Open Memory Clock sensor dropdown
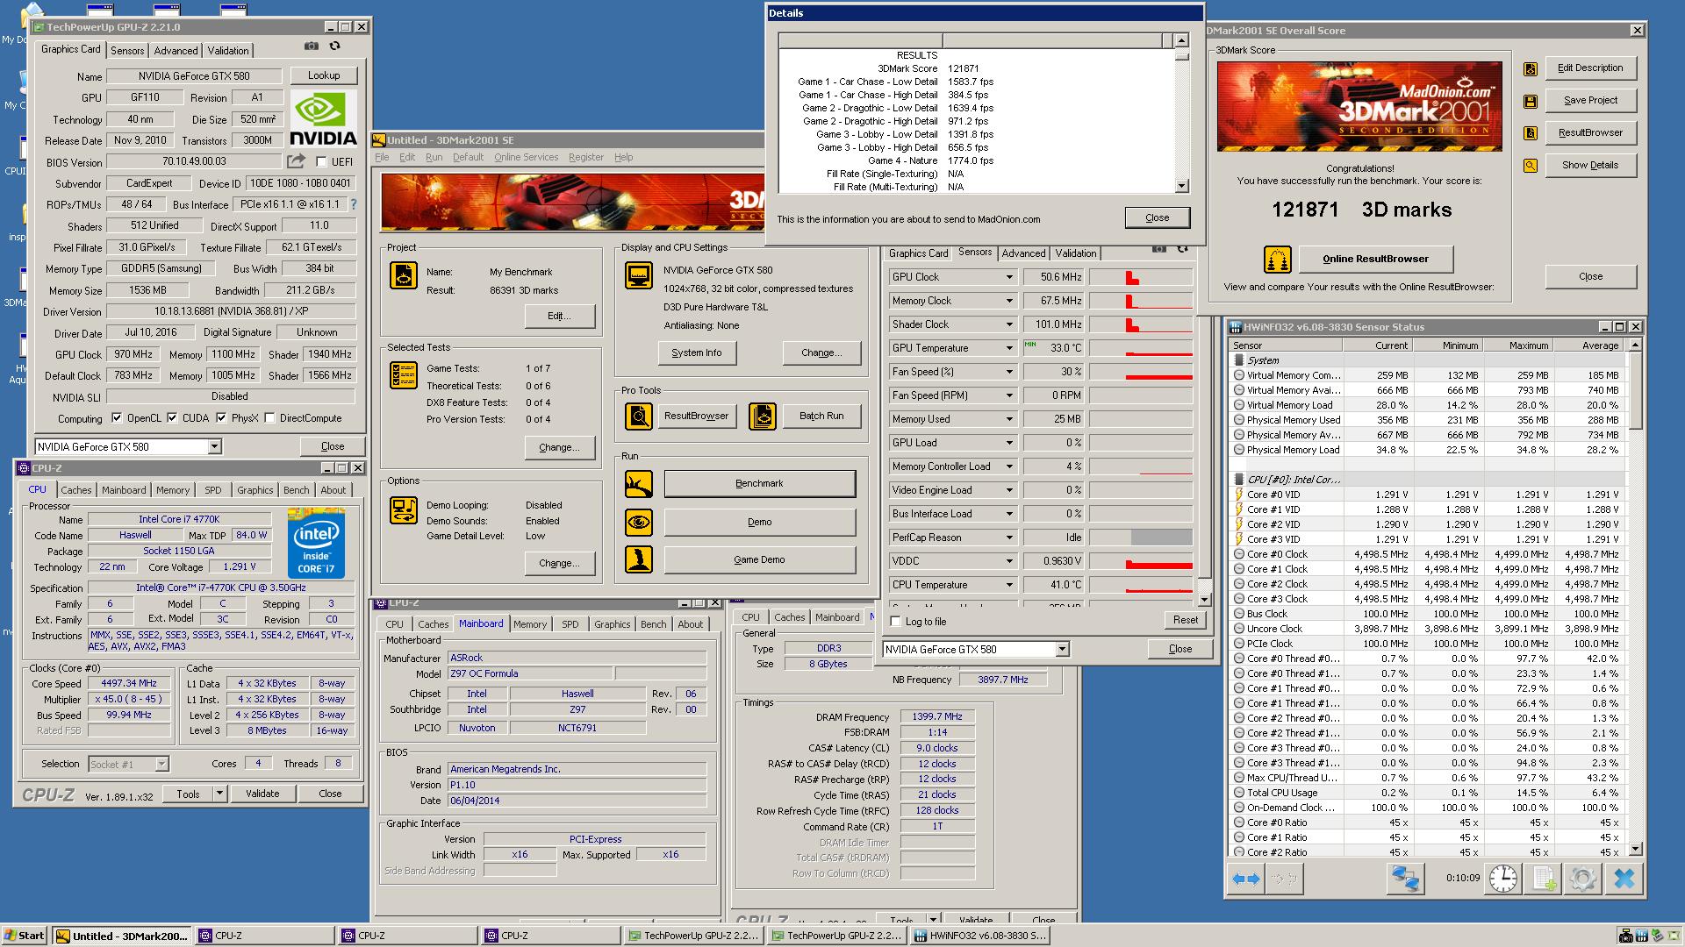 click(1009, 301)
